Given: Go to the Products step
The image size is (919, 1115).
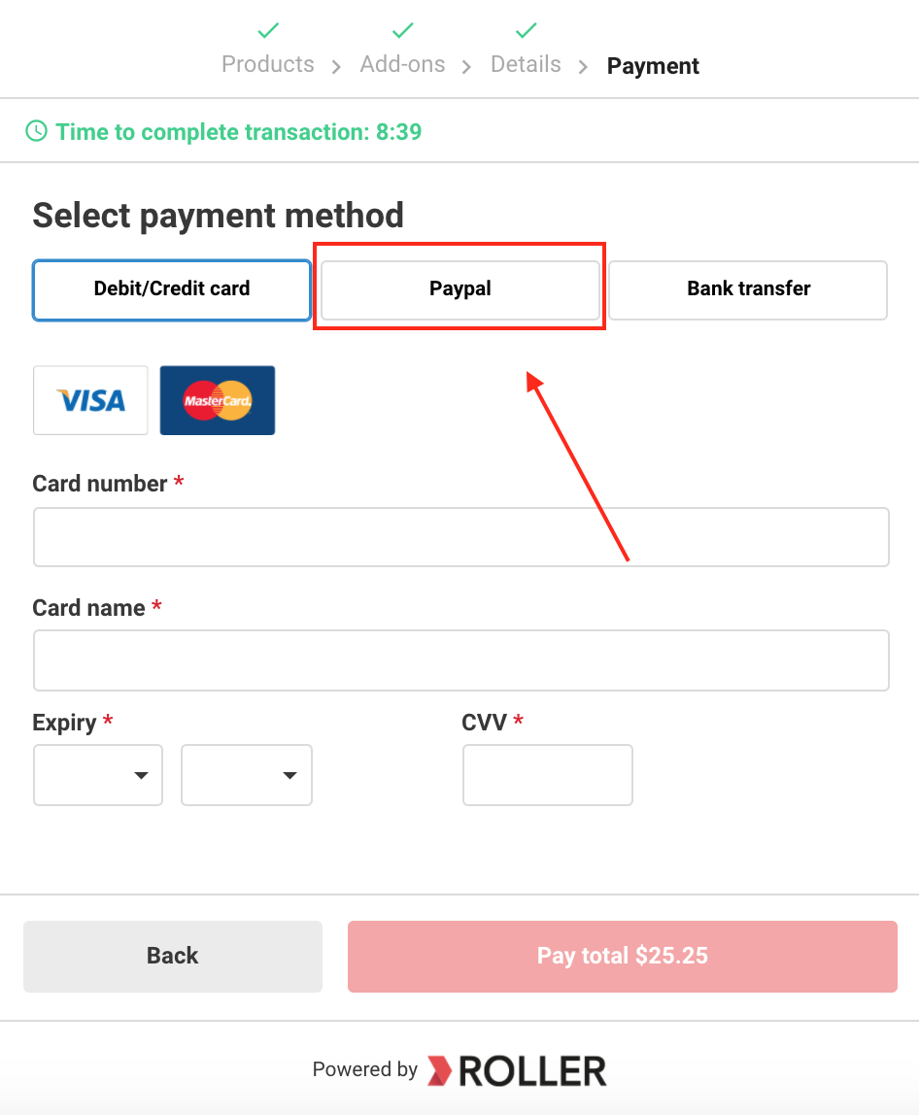Looking at the screenshot, I should [268, 64].
